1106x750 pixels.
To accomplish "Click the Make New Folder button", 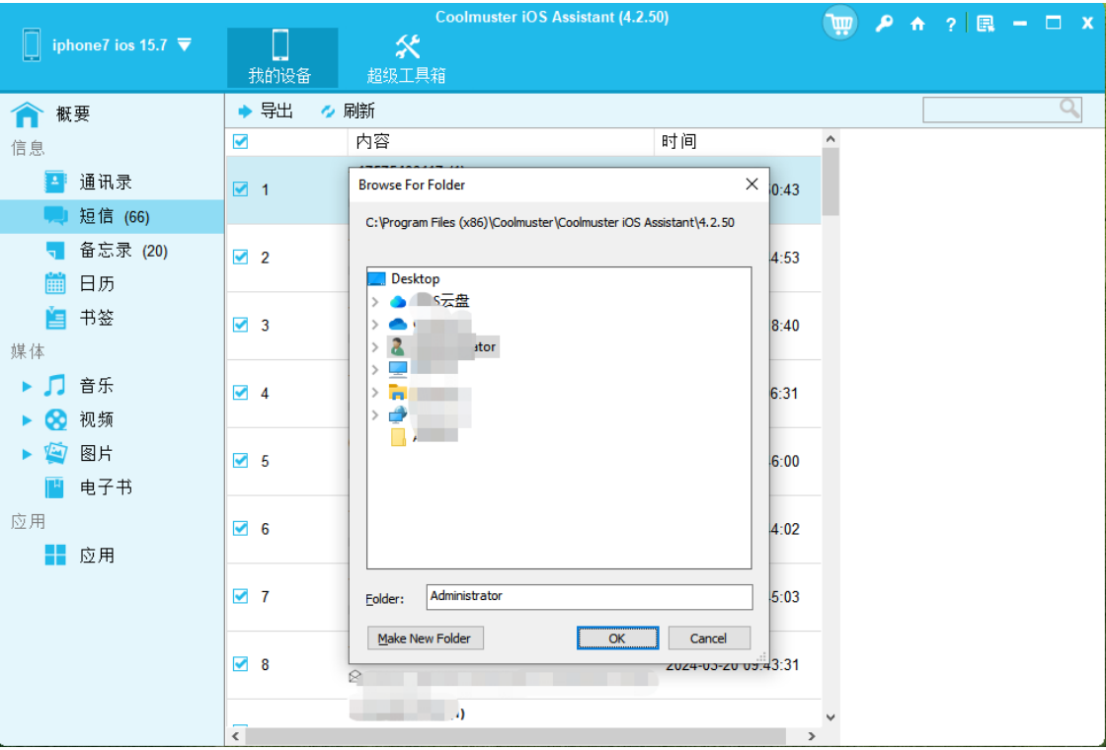I will point(425,637).
